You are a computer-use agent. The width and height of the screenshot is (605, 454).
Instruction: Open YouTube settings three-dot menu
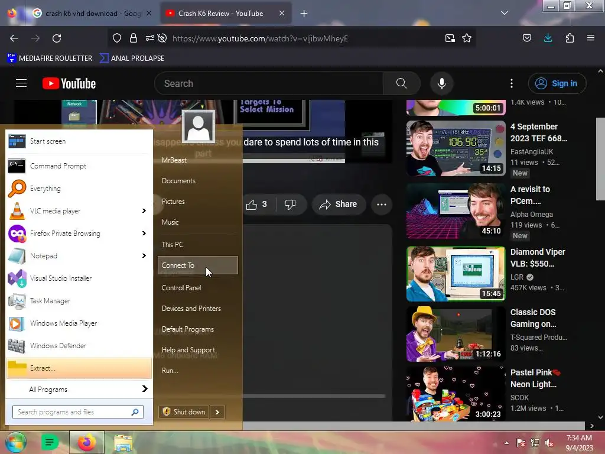[512, 83]
